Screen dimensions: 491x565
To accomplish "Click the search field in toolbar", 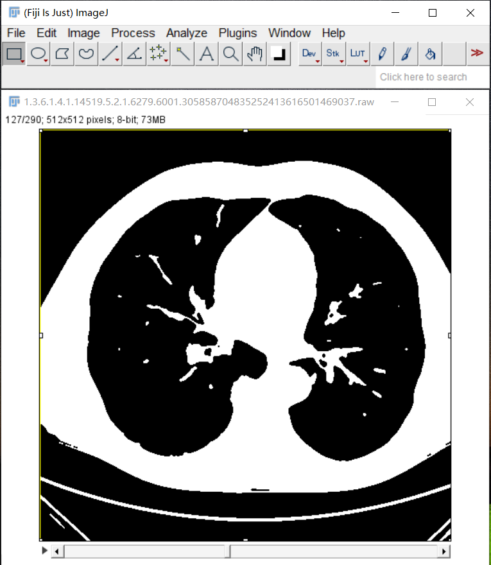I will [432, 77].
